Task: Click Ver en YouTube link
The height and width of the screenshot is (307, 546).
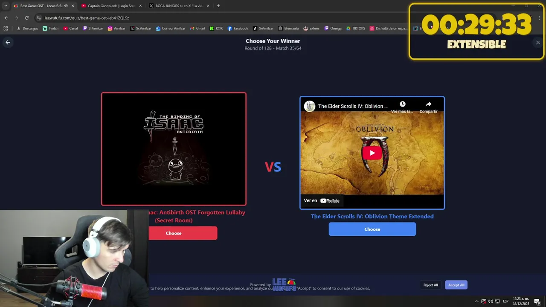Action: click(x=322, y=200)
